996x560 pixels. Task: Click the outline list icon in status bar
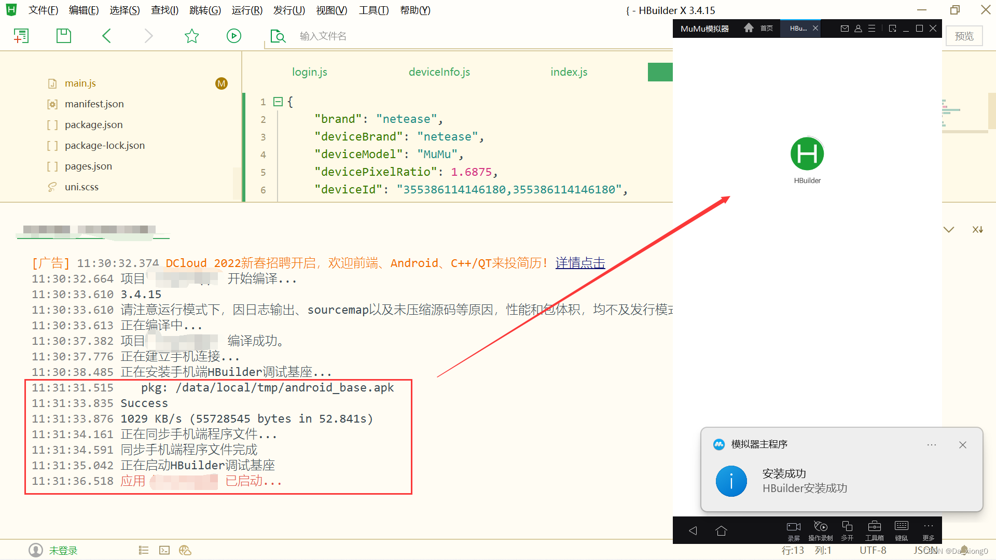click(144, 551)
